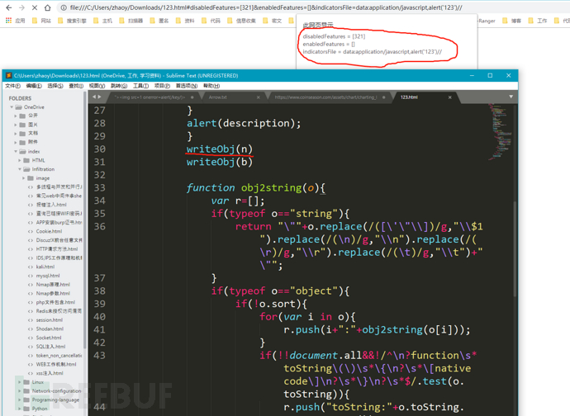Open the 网站 bookmarks folder
570x416 pixels.
[x=41, y=21]
